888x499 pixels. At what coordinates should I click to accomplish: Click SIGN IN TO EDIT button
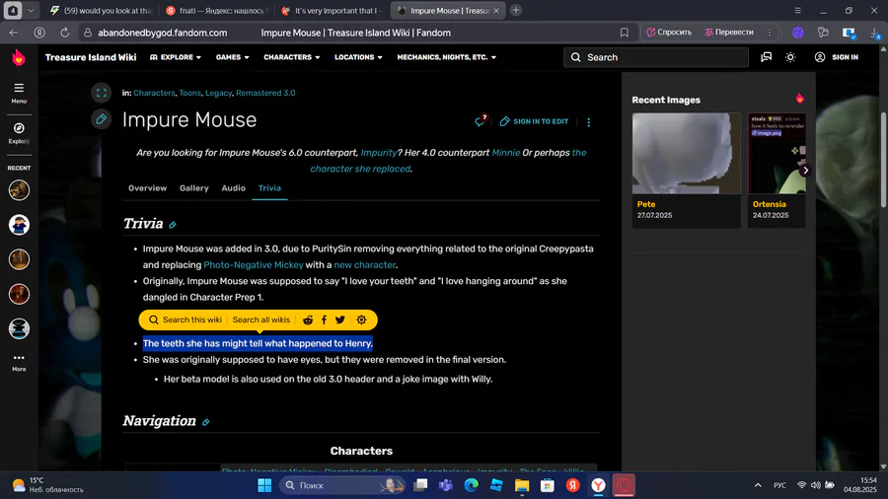(x=534, y=121)
